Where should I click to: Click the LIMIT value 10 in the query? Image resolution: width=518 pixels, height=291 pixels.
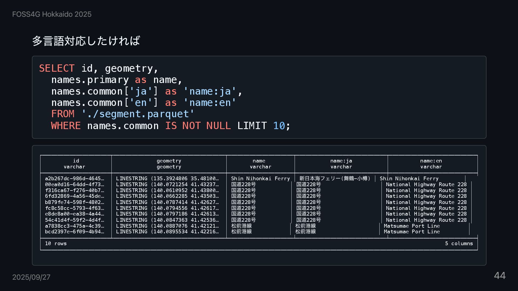[x=279, y=126]
